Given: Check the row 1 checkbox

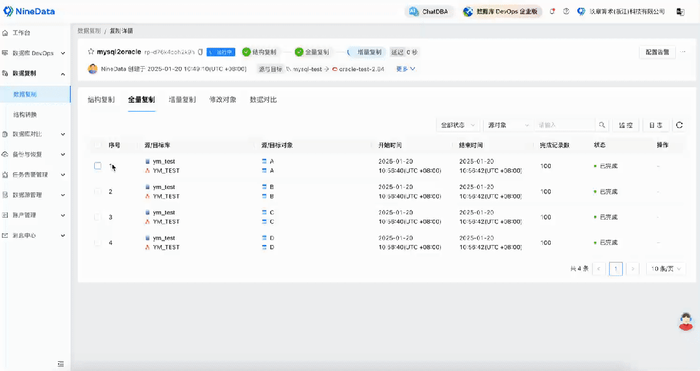Looking at the screenshot, I should [x=98, y=166].
